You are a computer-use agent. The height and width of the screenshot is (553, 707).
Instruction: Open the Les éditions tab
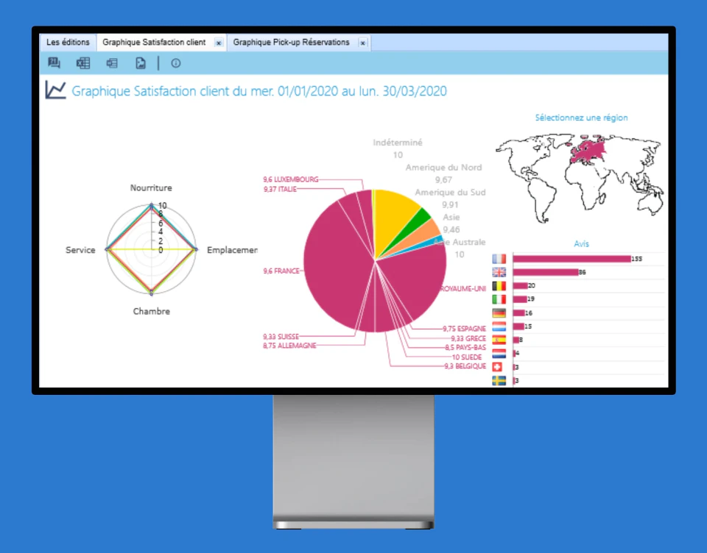click(x=68, y=42)
